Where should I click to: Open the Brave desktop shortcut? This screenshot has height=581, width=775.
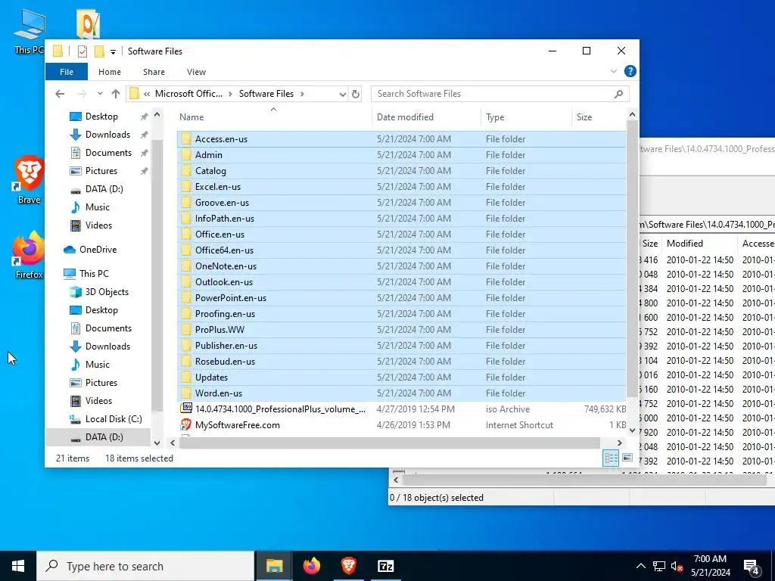pos(29,179)
